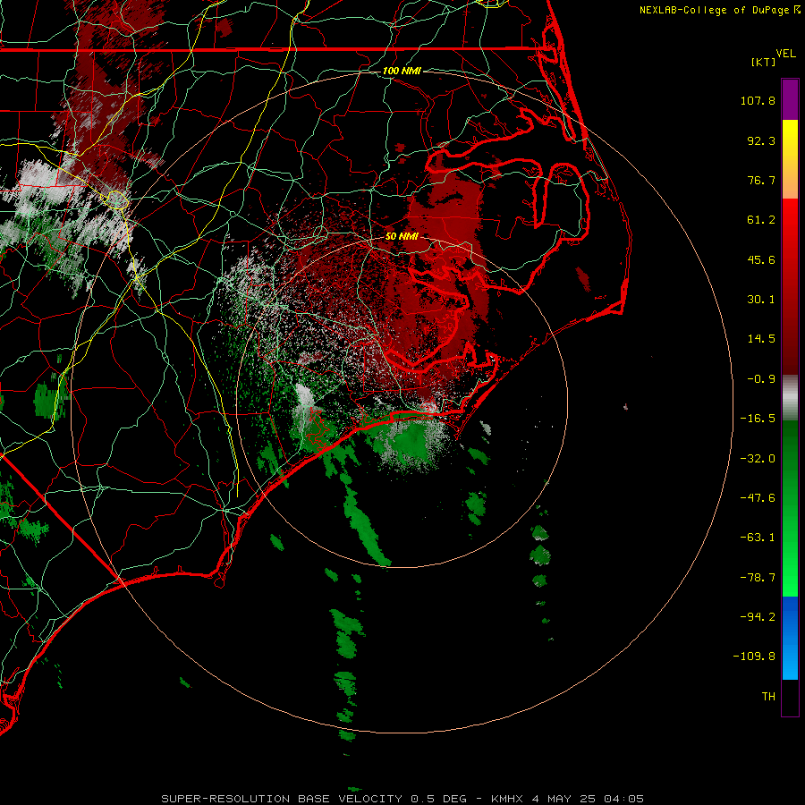Select the -63.1 scale value
Viewport: 805px width, 805px height.
pos(758,538)
